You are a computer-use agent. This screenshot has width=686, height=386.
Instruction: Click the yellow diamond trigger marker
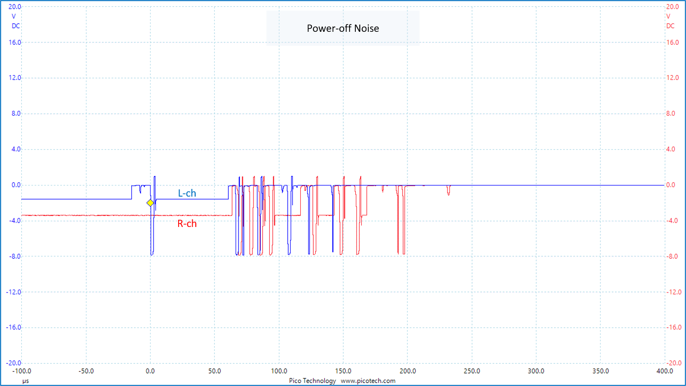tap(150, 203)
